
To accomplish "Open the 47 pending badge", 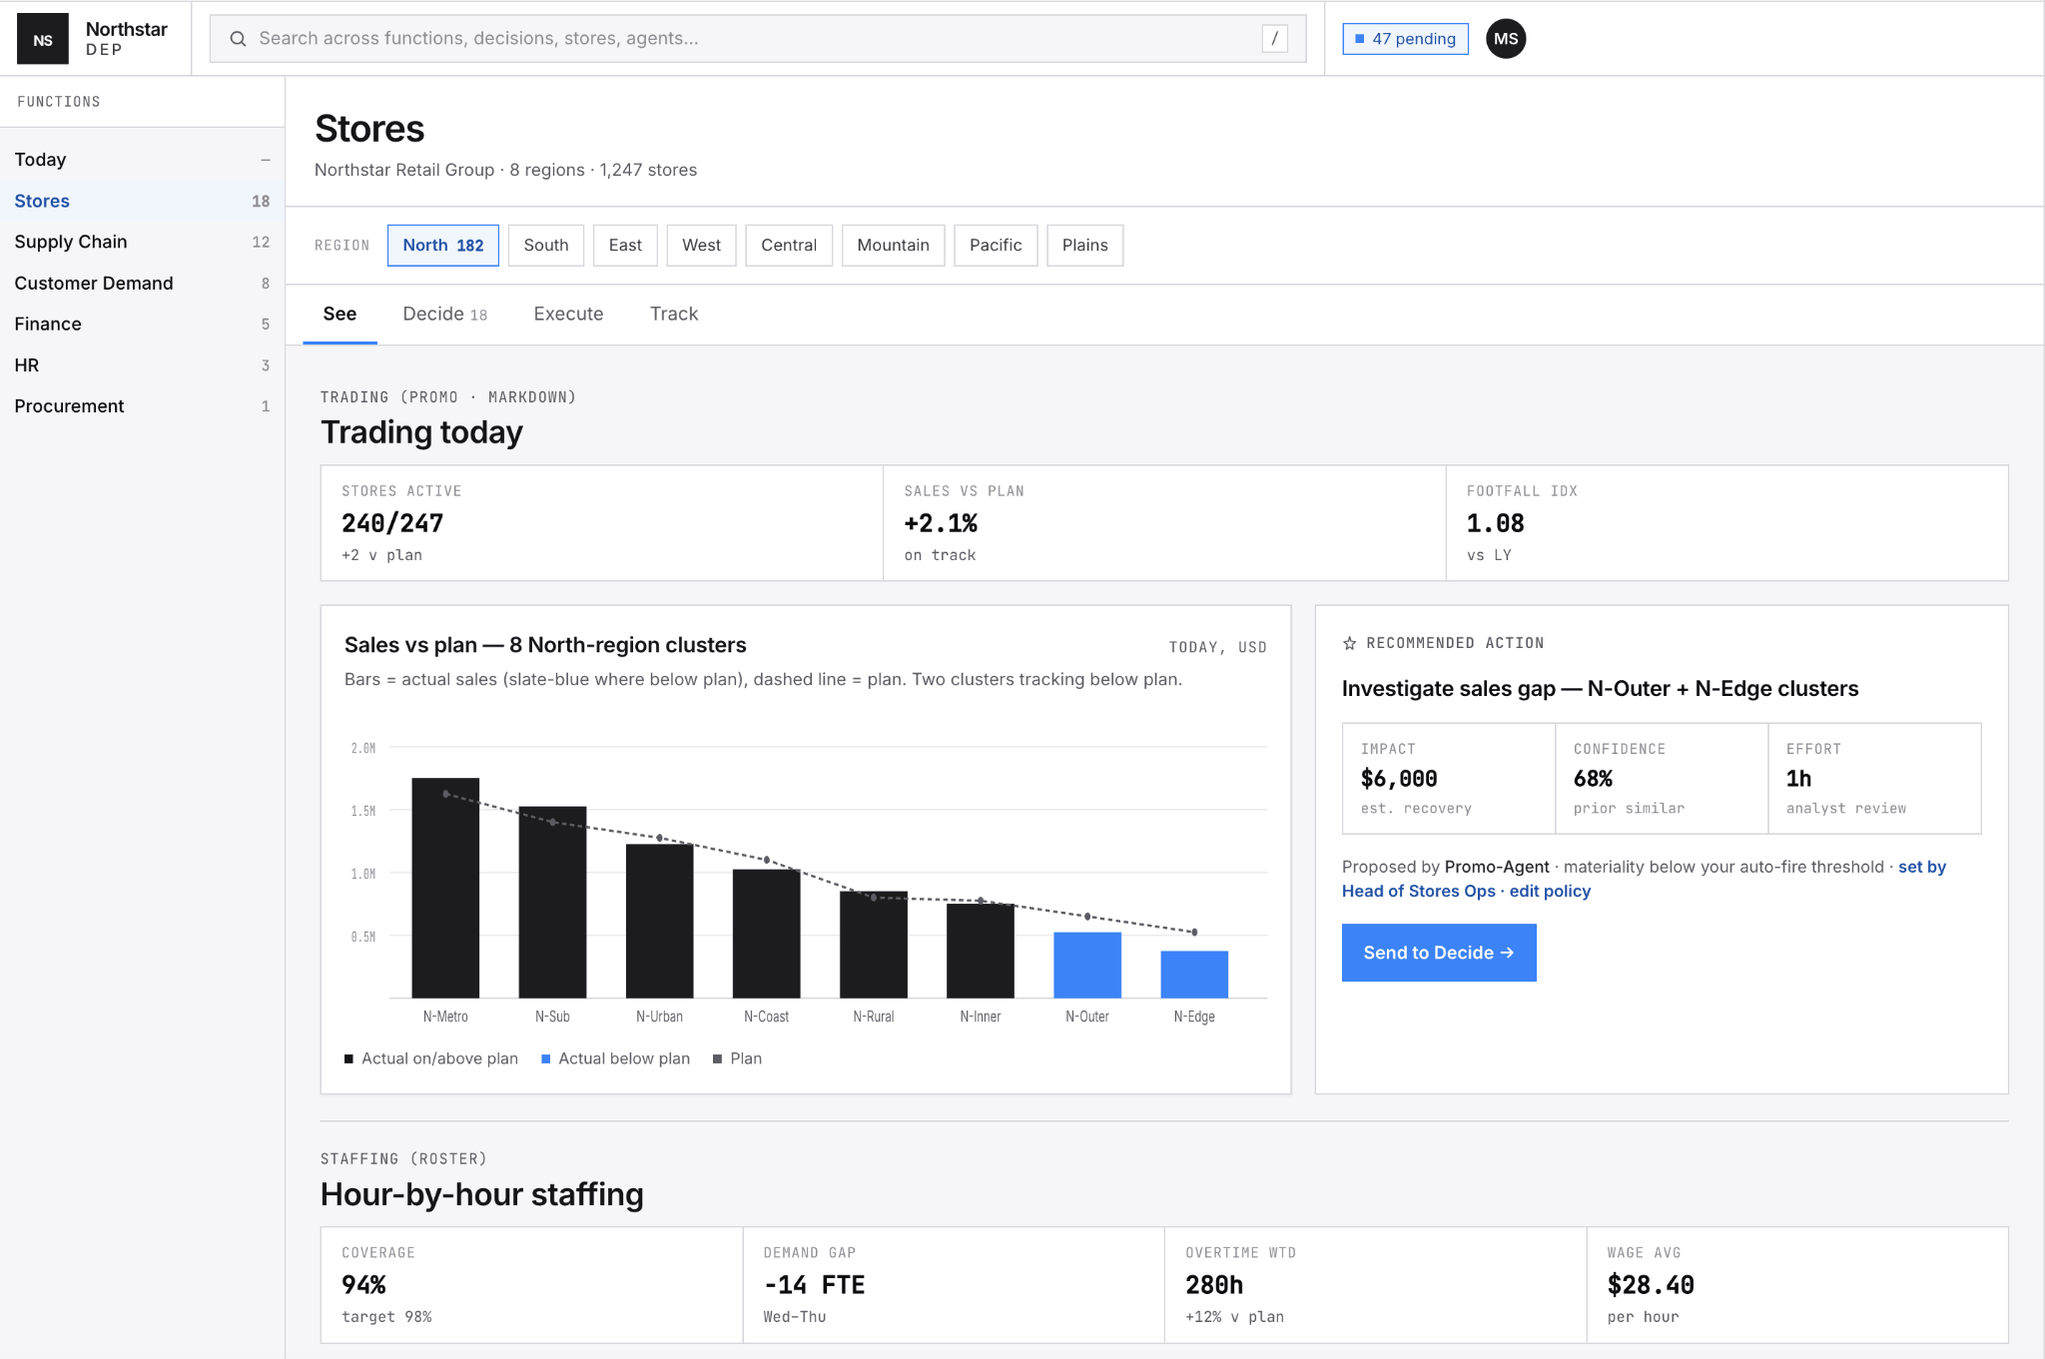I will tap(1405, 39).
